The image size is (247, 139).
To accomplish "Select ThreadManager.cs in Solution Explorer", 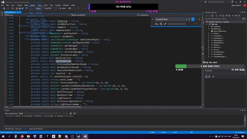I will pyautogui.click(x=220, y=57).
